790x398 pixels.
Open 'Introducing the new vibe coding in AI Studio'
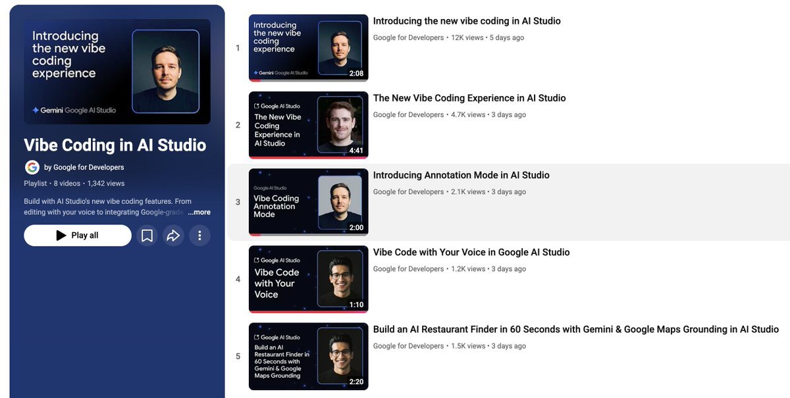point(467,20)
